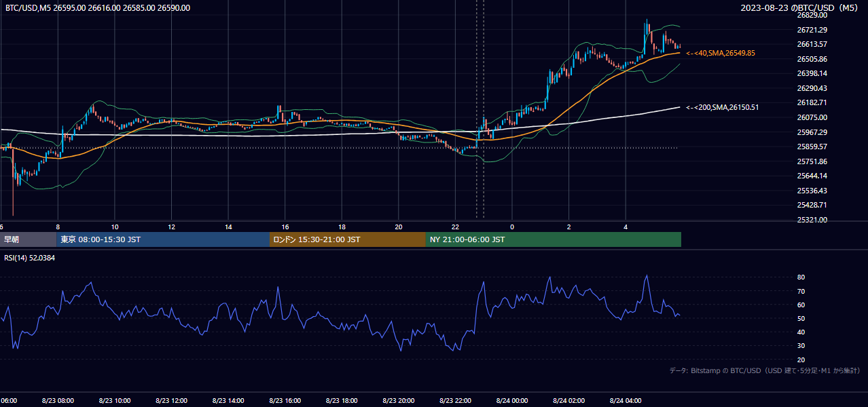
Task: Click price axis label 26505.86
Action: tap(812, 59)
